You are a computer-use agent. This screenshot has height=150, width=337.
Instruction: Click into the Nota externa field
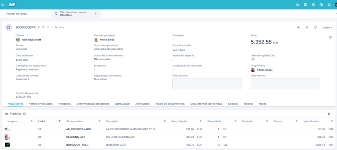[x=207, y=83]
